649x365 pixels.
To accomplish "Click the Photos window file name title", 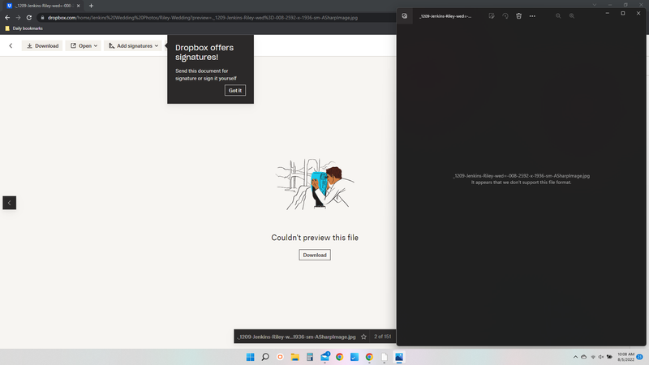I will [445, 16].
